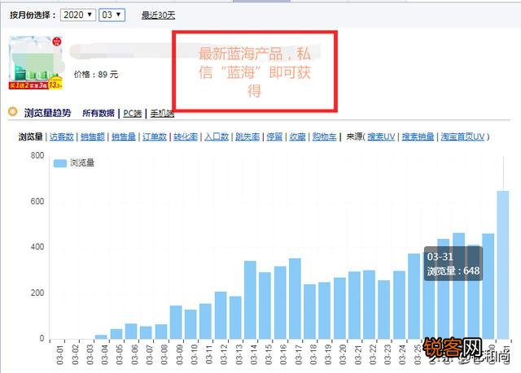Show the 访客数 metric

pos(62,137)
